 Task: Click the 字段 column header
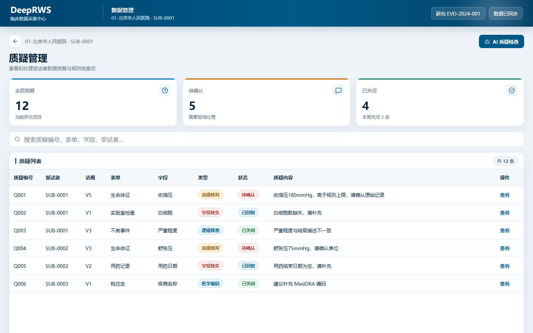[x=163, y=178]
